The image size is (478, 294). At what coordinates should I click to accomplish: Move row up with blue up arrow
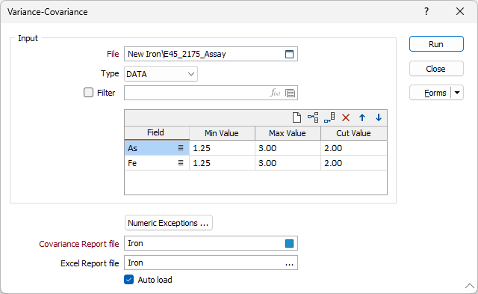(362, 117)
